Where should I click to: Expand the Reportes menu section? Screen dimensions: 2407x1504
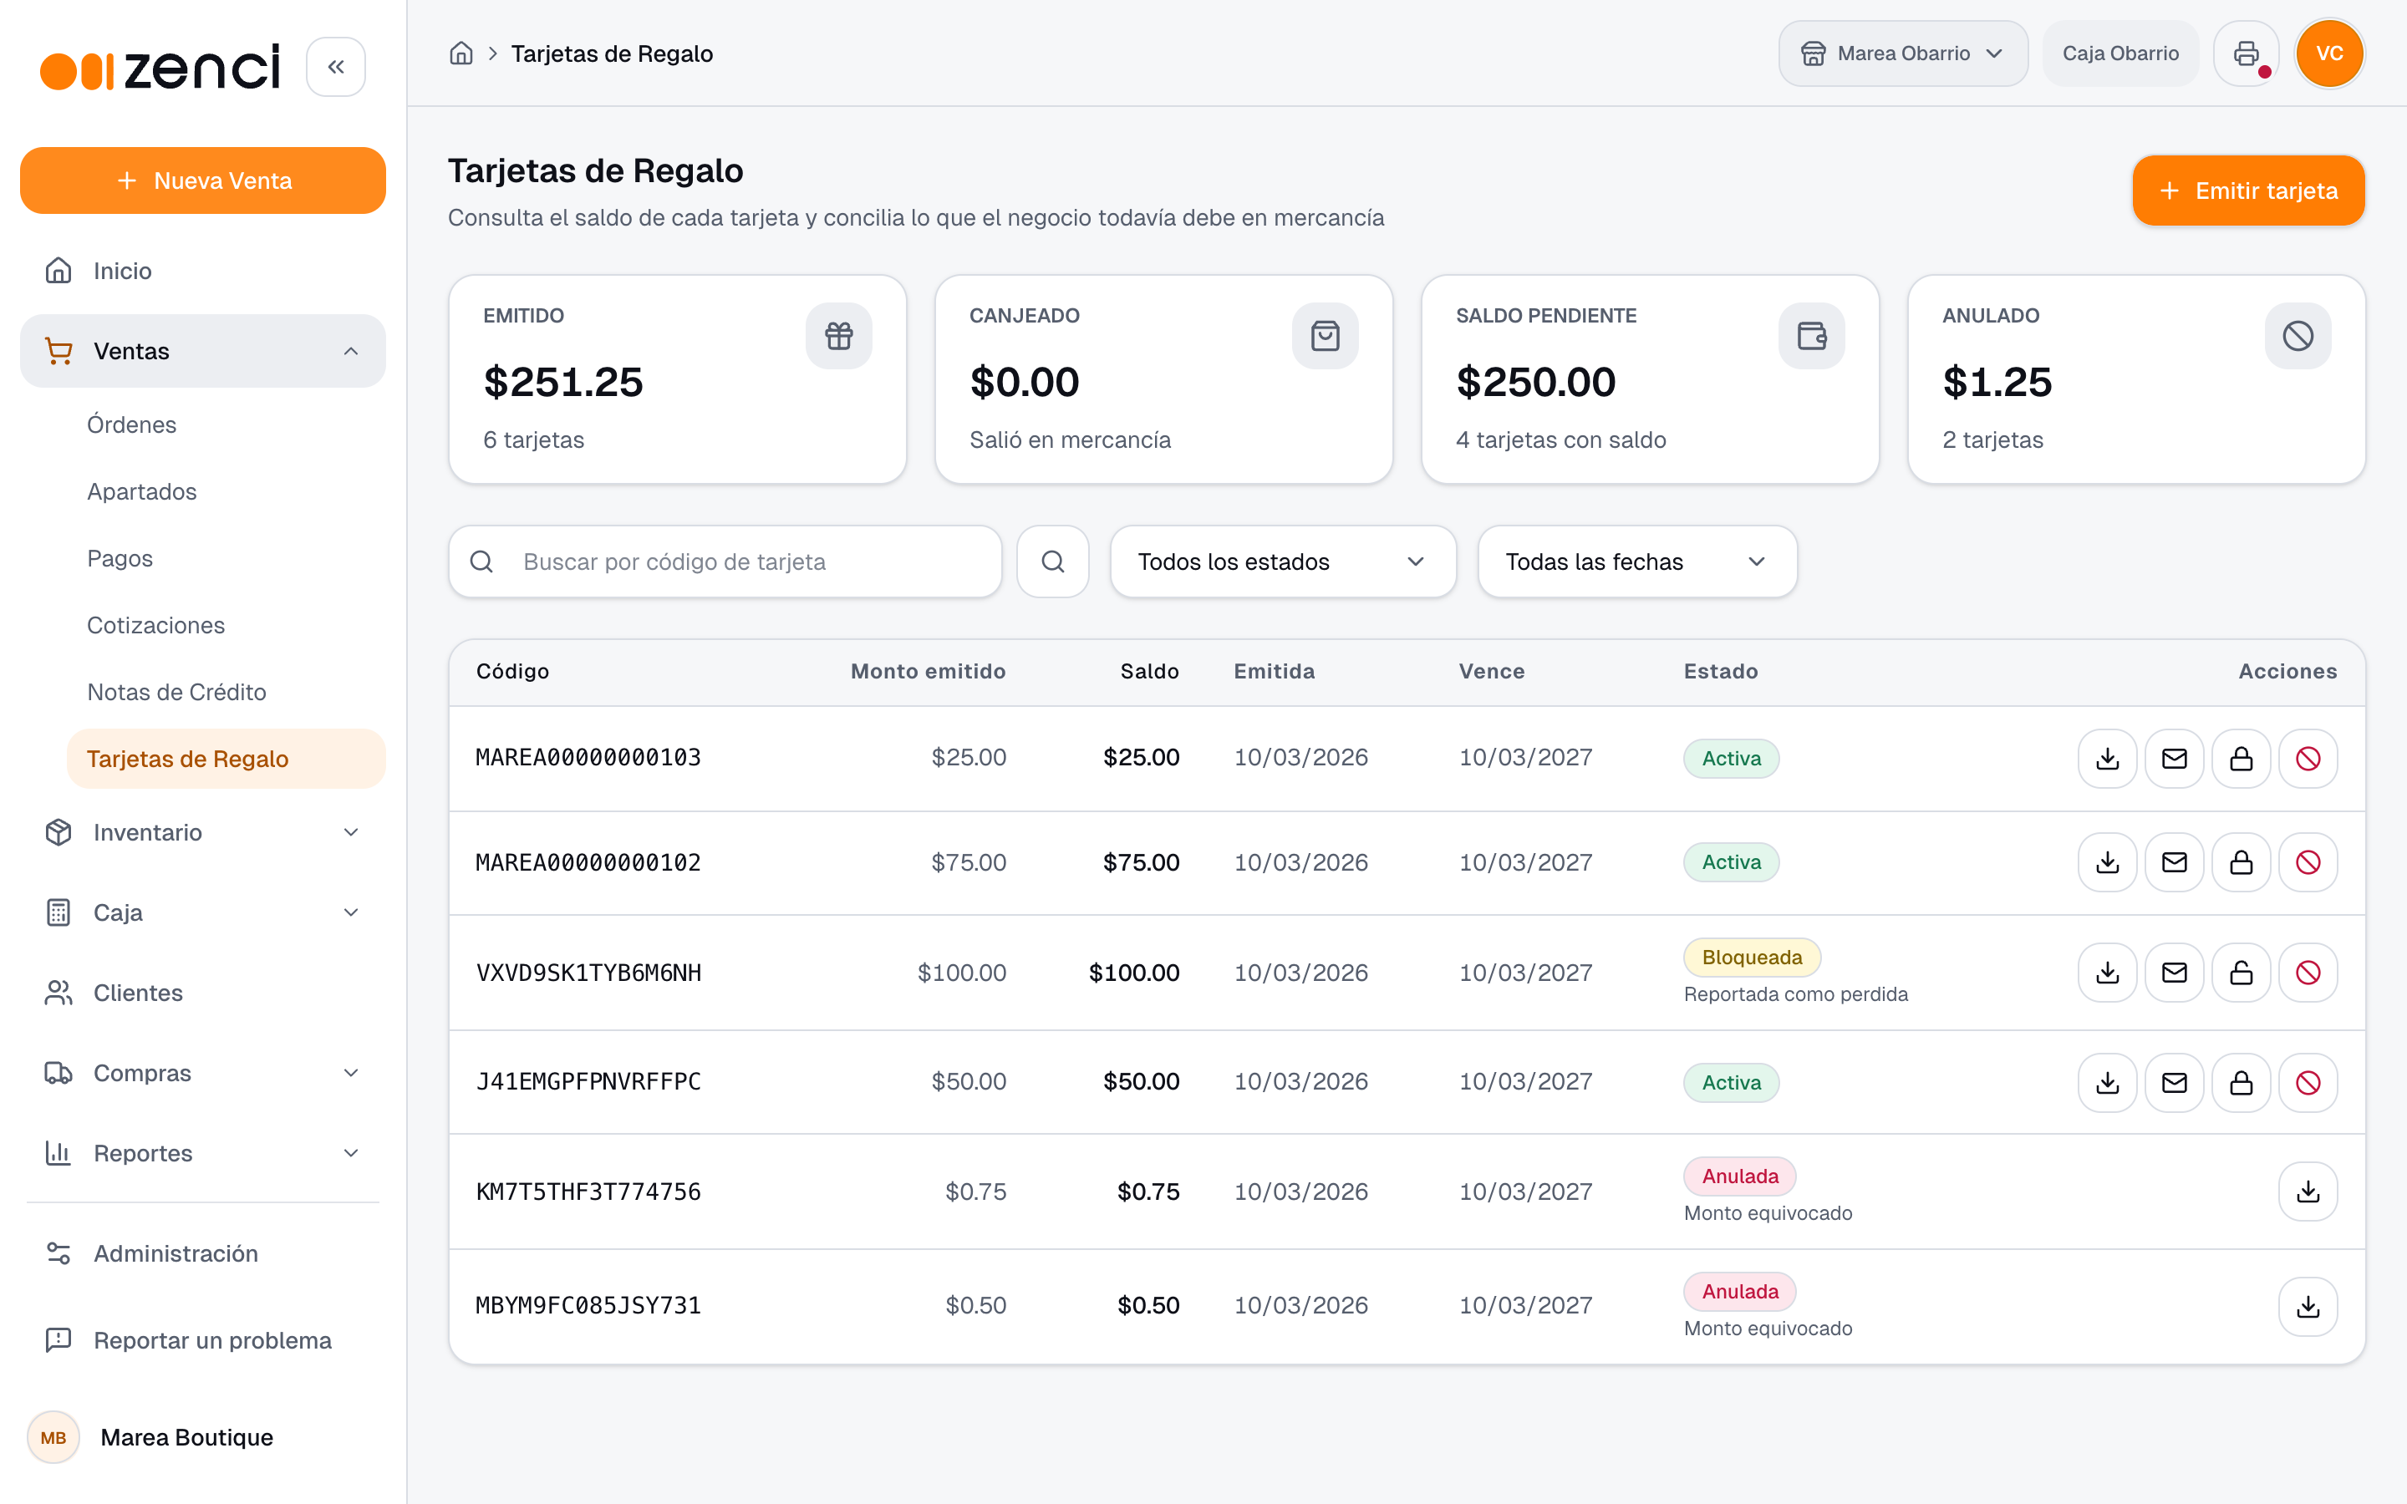coord(203,1153)
